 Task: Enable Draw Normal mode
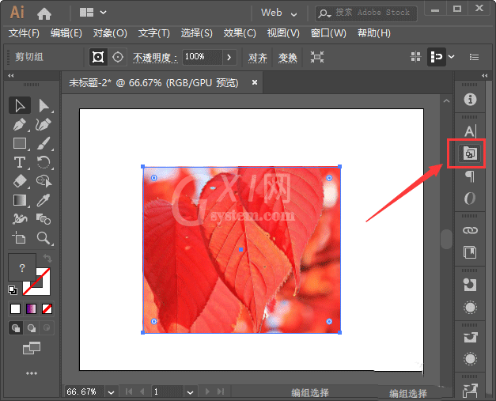16,328
